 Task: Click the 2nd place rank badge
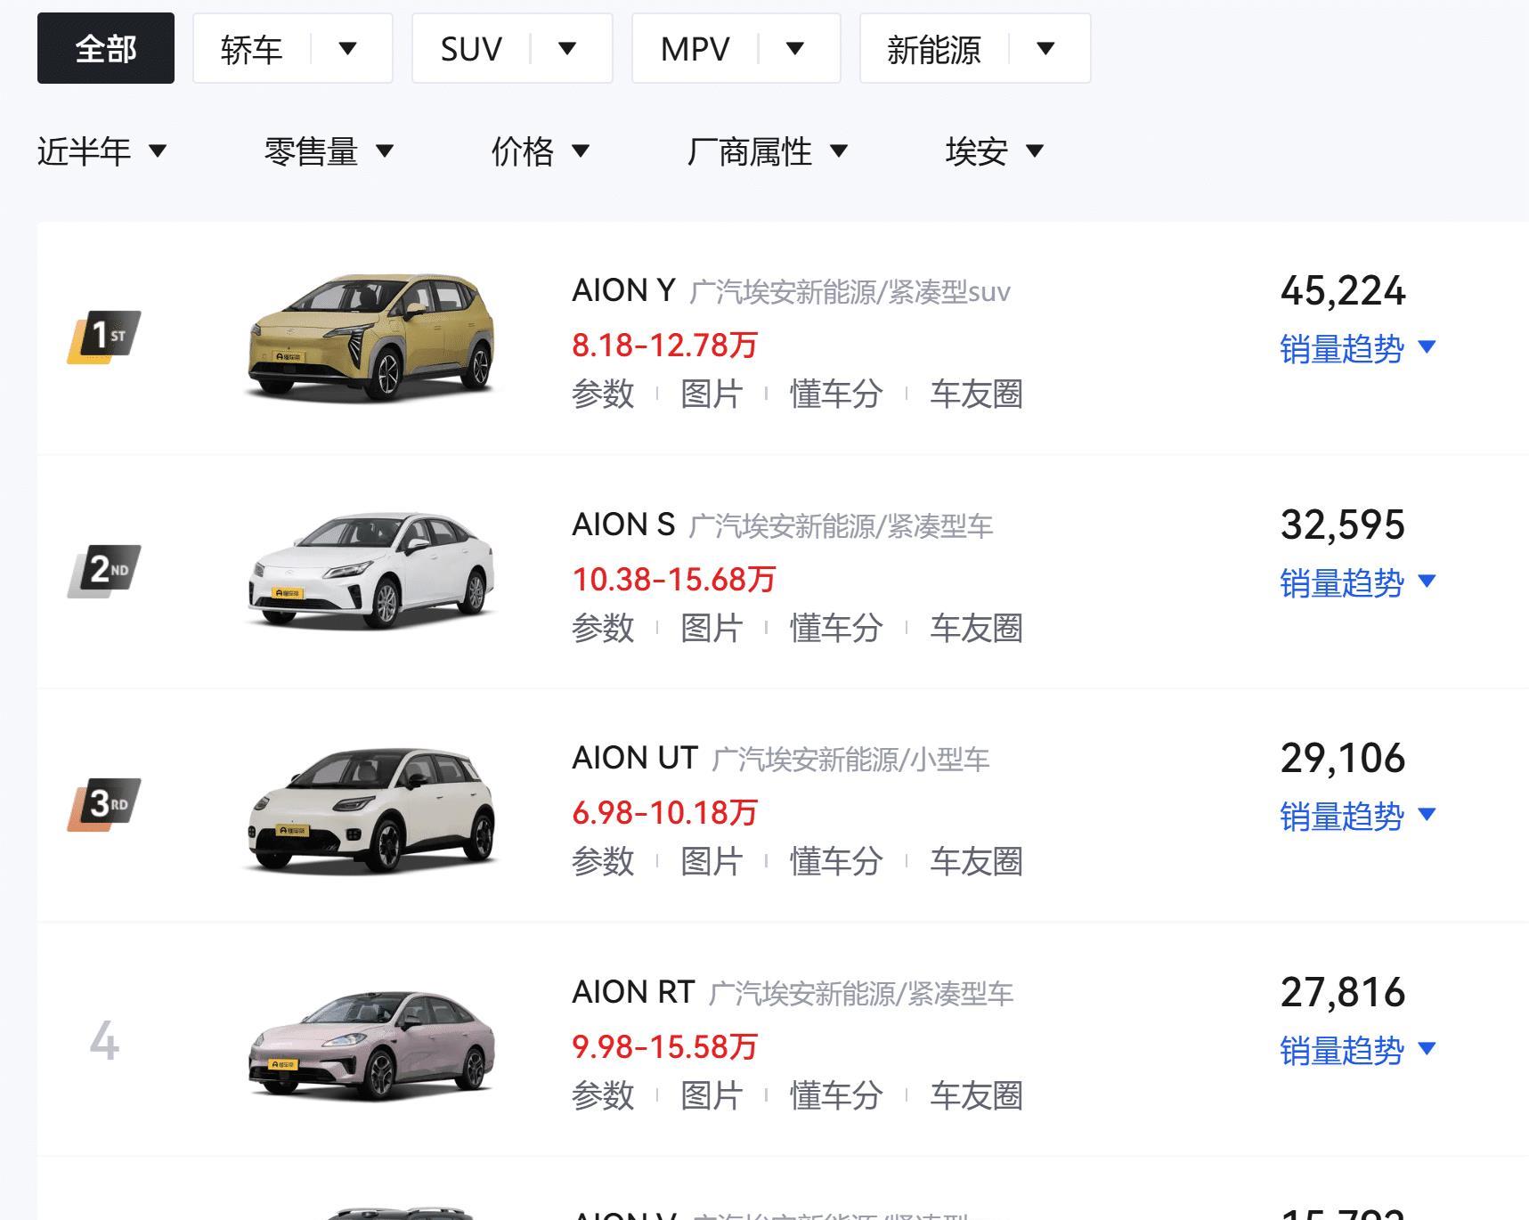(x=104, y=570)
